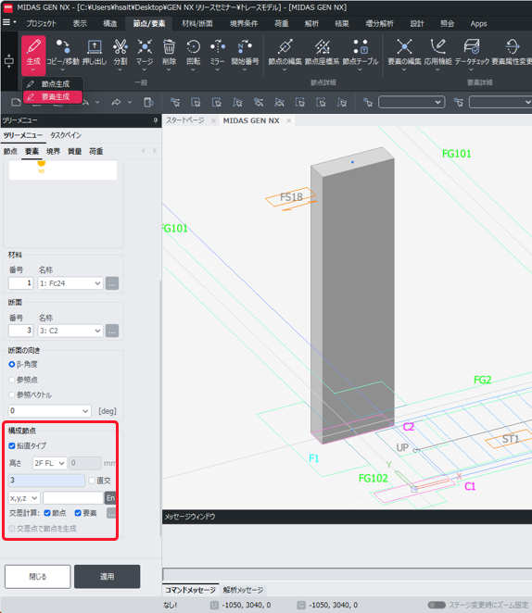Activate the 分割 divide scissors icon
The height and width of the screenshot is (613, 532).
(120, 47)
